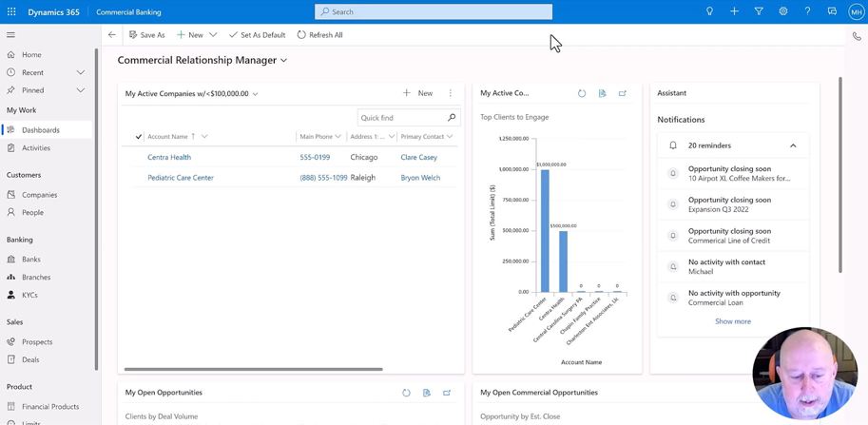Screen dimensions: 868x425
Task: Click icon next to No activity with contact
Action: pyautogui.click(x=673, y=267)
